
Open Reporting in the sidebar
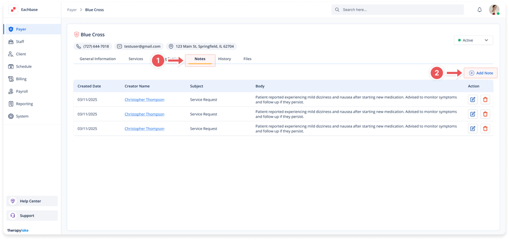[24, 104]
